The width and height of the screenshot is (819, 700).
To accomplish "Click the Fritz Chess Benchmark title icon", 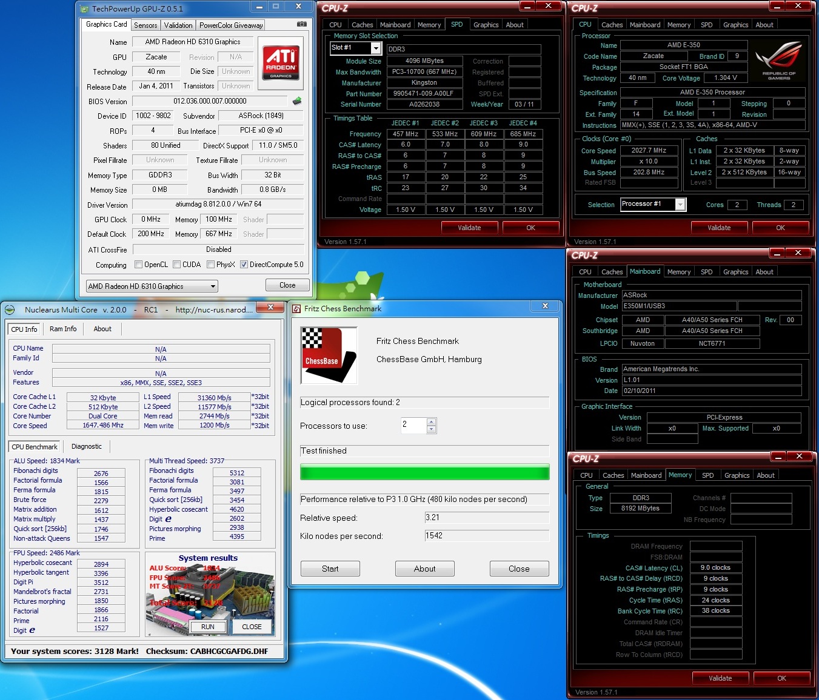I will point(296,309).
